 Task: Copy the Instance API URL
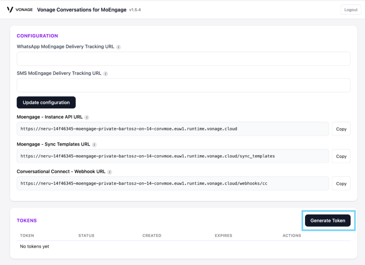coord(341,129)
